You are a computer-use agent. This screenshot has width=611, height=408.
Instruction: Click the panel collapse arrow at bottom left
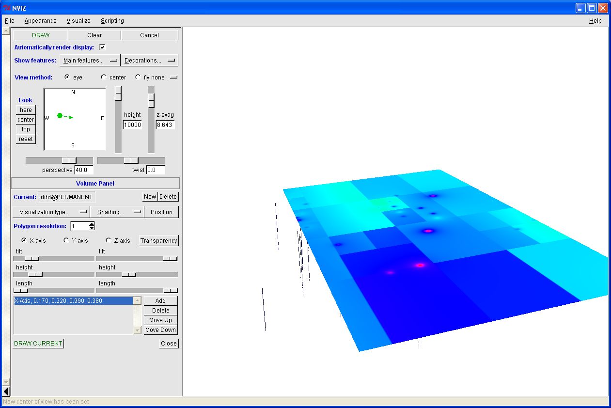(6, 391)
